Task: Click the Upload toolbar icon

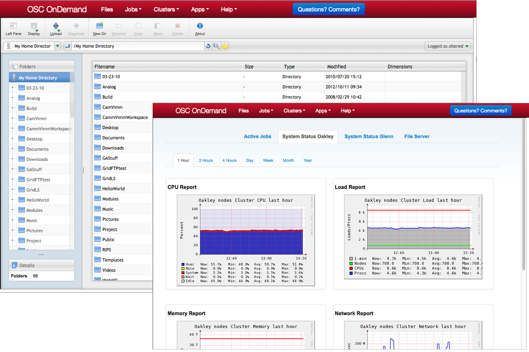Action: pos(56,26)
